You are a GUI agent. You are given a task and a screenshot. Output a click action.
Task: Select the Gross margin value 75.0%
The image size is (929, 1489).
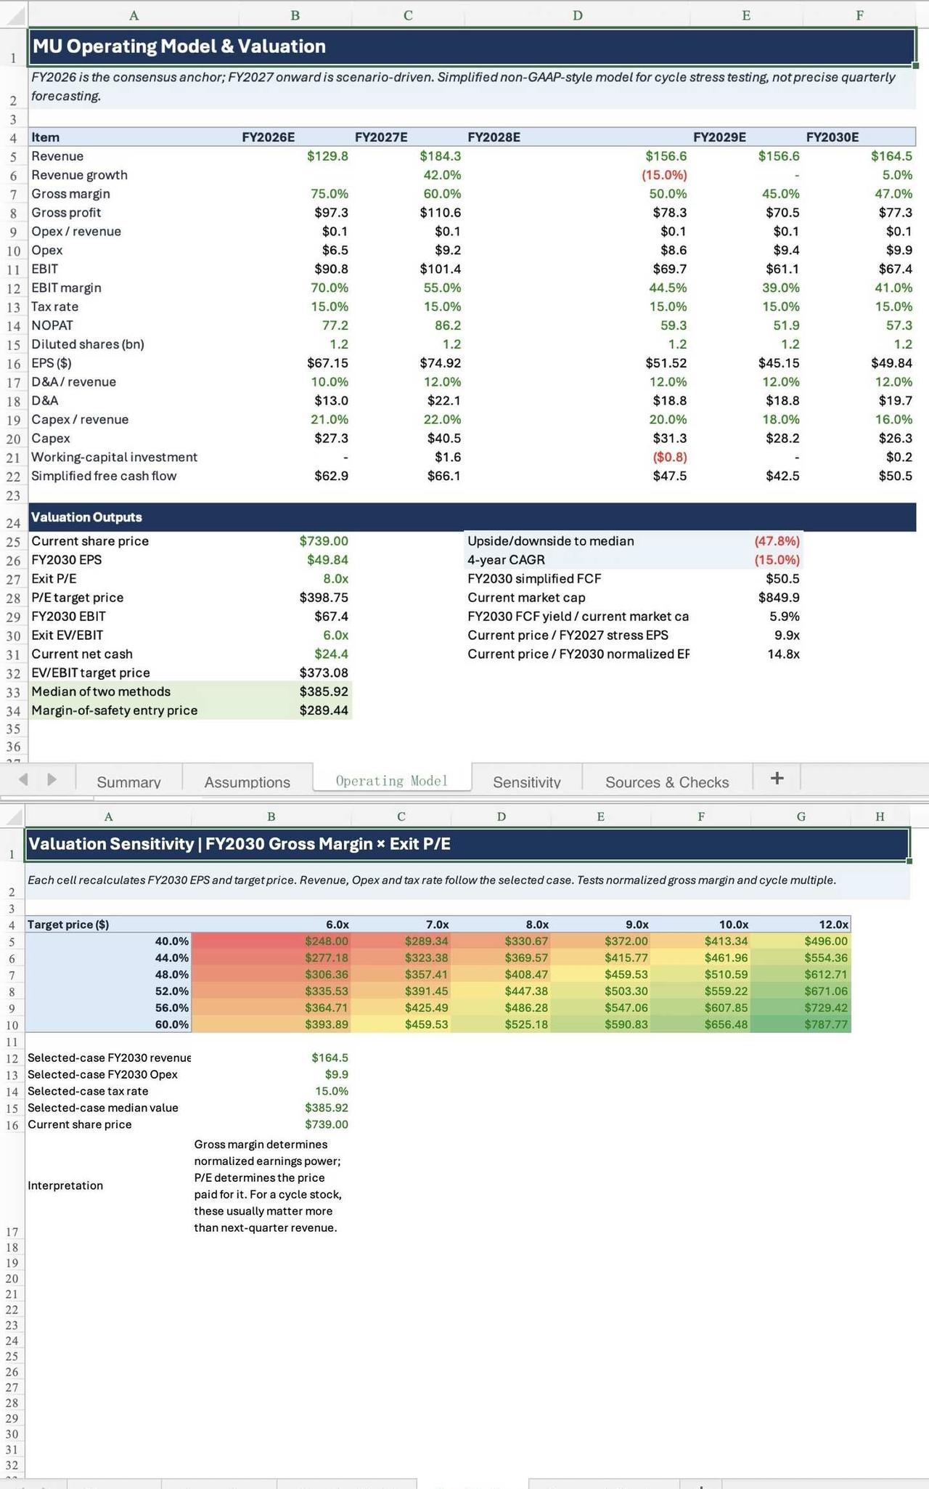tap(330, 194)
